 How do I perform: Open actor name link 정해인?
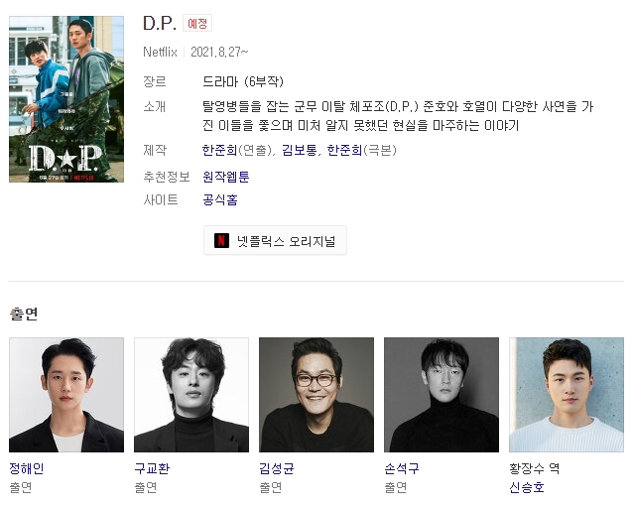26,468
